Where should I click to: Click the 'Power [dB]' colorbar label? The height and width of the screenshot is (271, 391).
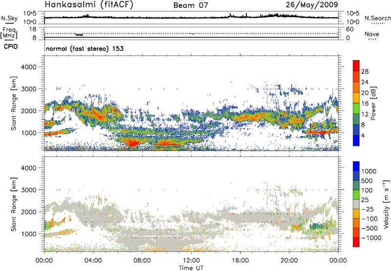point(373,103)
